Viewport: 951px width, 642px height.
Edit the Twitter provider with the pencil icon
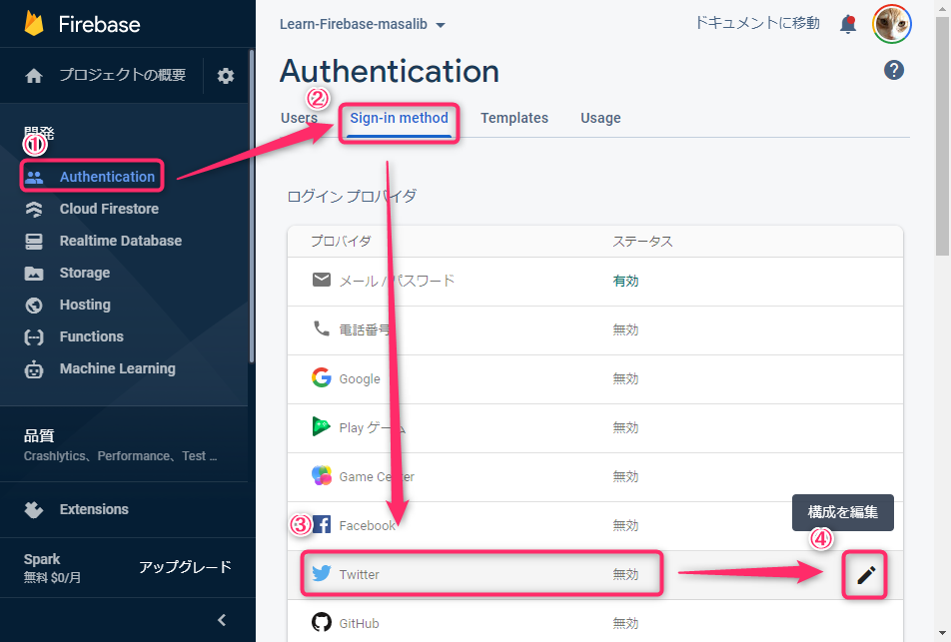tap(864, 575)
